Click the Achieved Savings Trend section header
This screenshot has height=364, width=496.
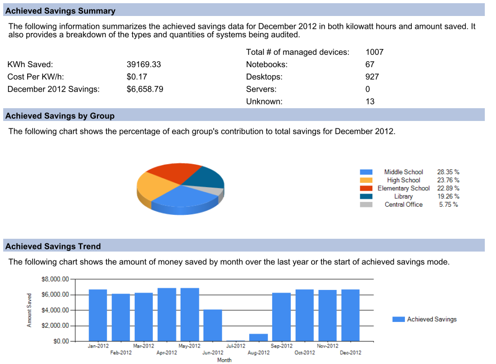click(x=53, y=246)
